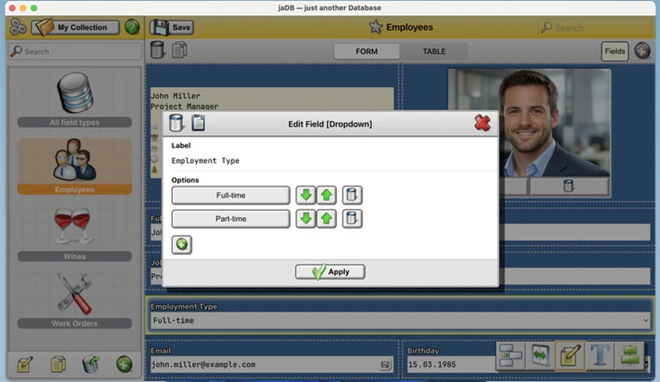Focus the sidebar Search field
The image size is (660, 382).
(75, 51)
